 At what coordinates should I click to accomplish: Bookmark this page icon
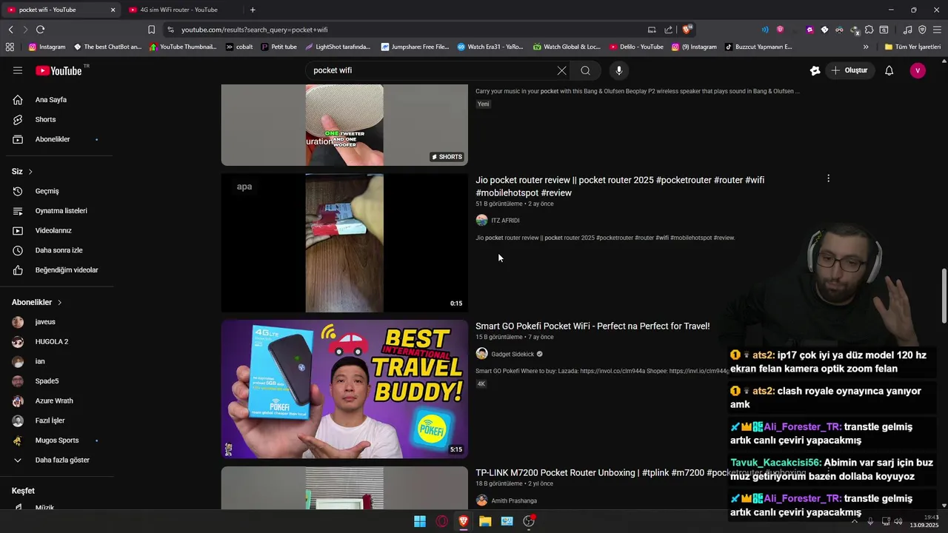pyautogui.click(x=151, y=30)
